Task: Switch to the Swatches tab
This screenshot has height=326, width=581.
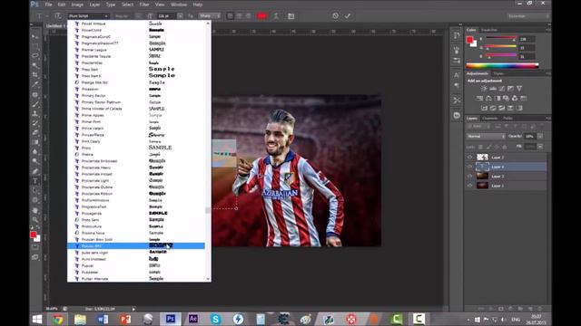Action: (x=489, y=30)
